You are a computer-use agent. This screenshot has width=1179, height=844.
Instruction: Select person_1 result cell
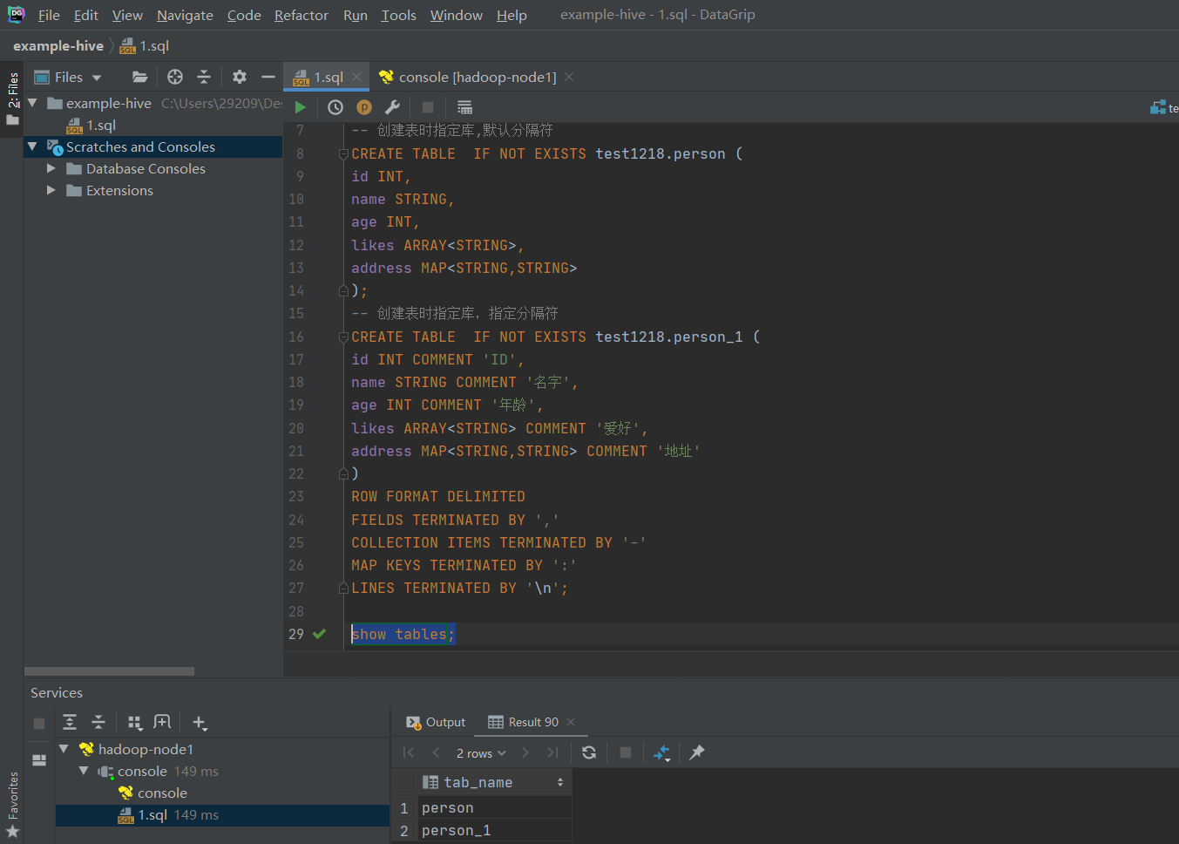click(x=495, y=830)
